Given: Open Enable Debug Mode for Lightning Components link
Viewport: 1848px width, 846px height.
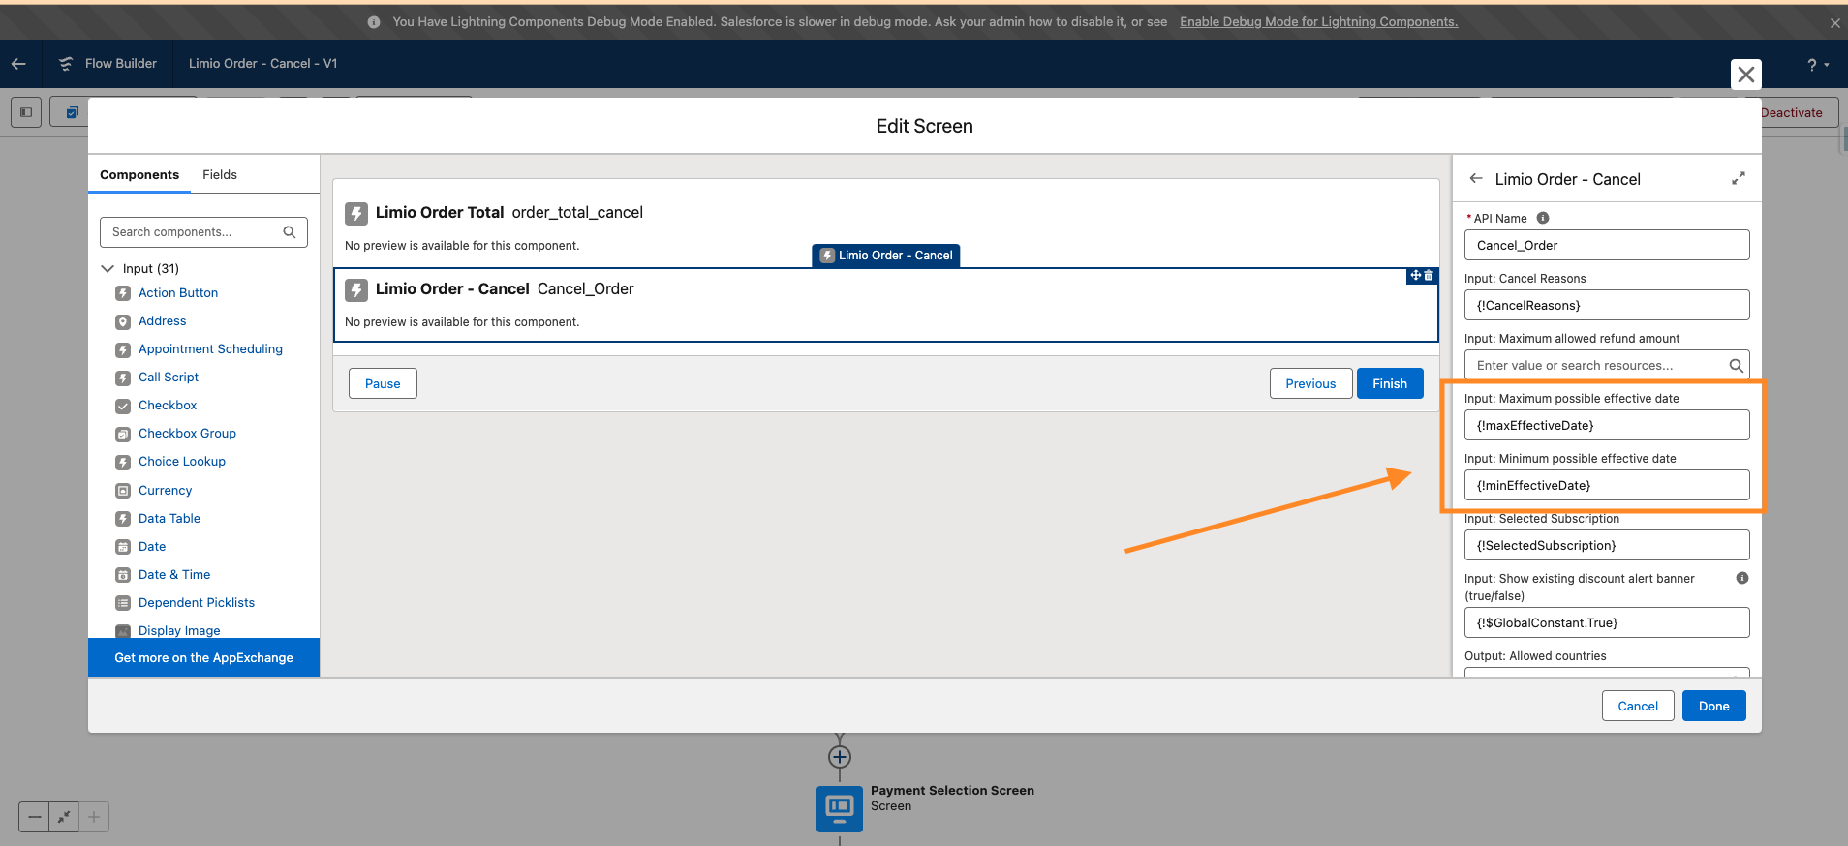Looking at the screenshot, I should (1318, 22).
